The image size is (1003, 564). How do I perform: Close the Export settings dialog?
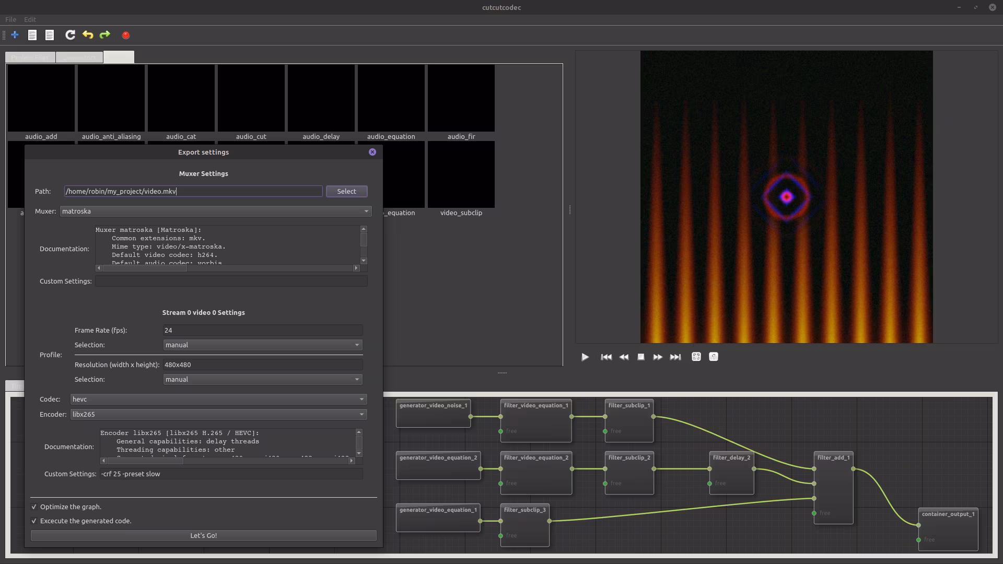[x=372, y=152]
